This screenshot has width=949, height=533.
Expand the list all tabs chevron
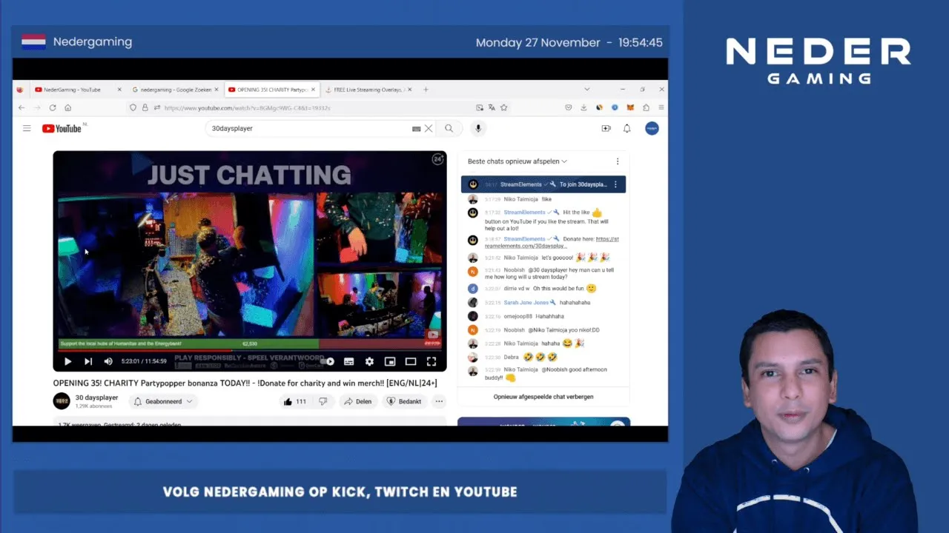(586, 90)
